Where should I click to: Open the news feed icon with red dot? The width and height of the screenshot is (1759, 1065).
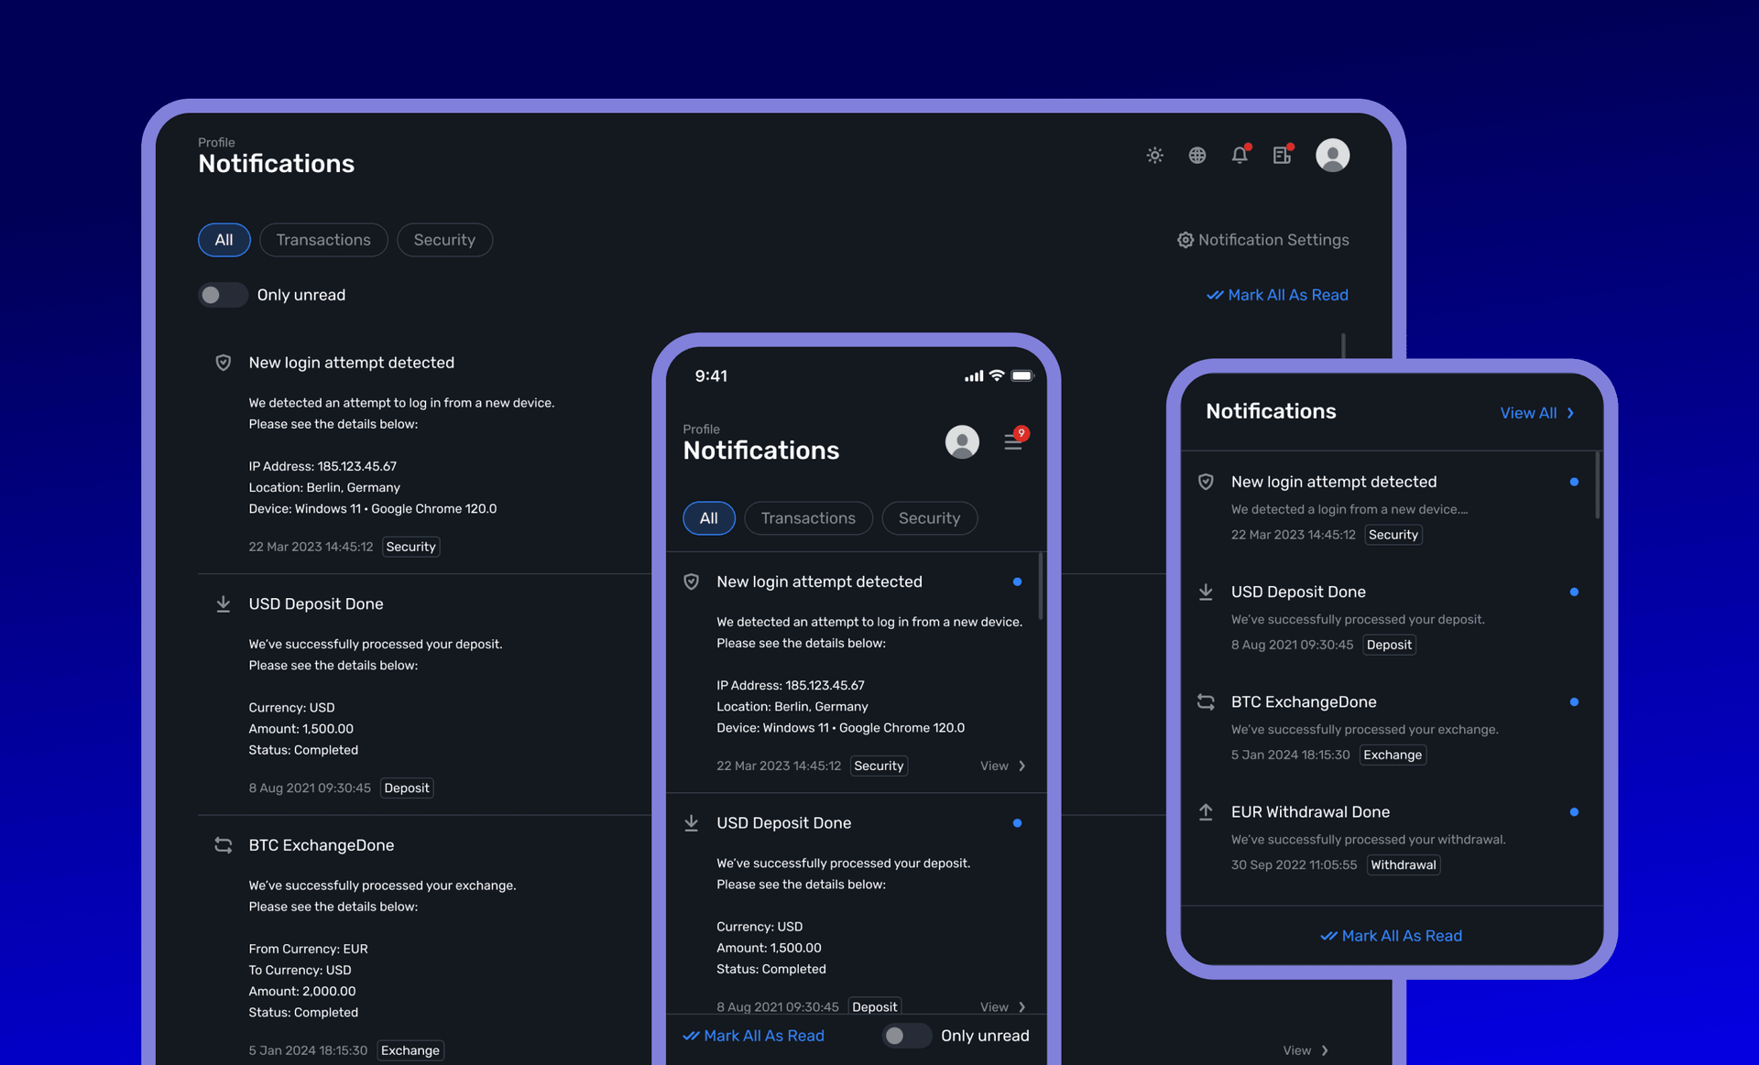coord(1282,155)
